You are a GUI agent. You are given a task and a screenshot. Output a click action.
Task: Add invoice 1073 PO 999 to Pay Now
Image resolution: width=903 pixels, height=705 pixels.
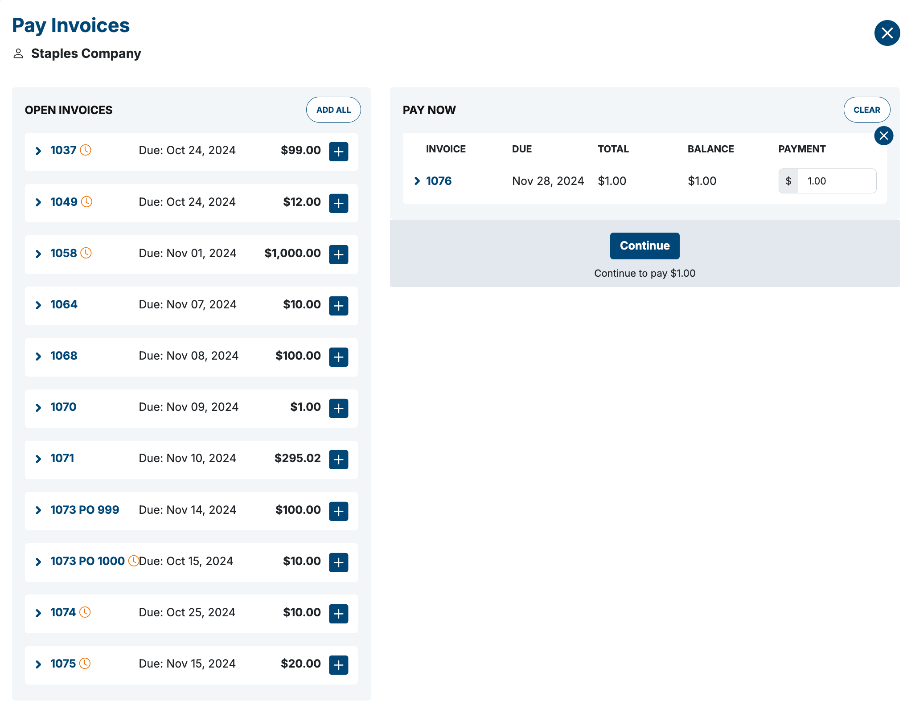click(x=338, y=511)
